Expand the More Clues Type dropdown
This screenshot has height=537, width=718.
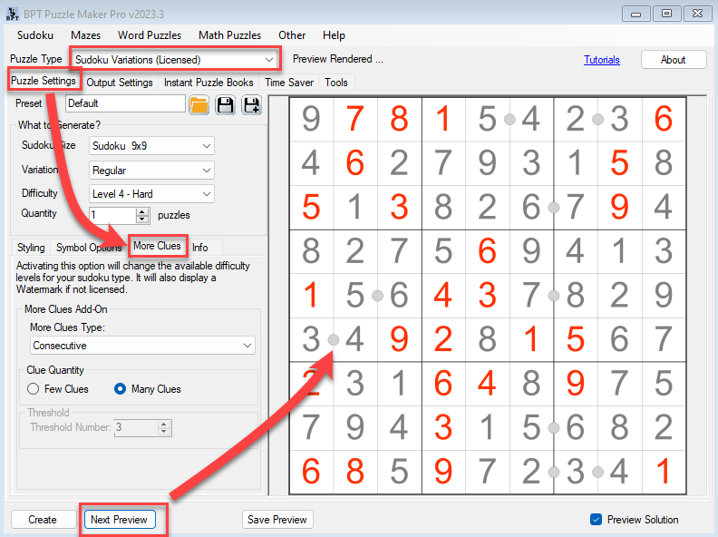247,346
